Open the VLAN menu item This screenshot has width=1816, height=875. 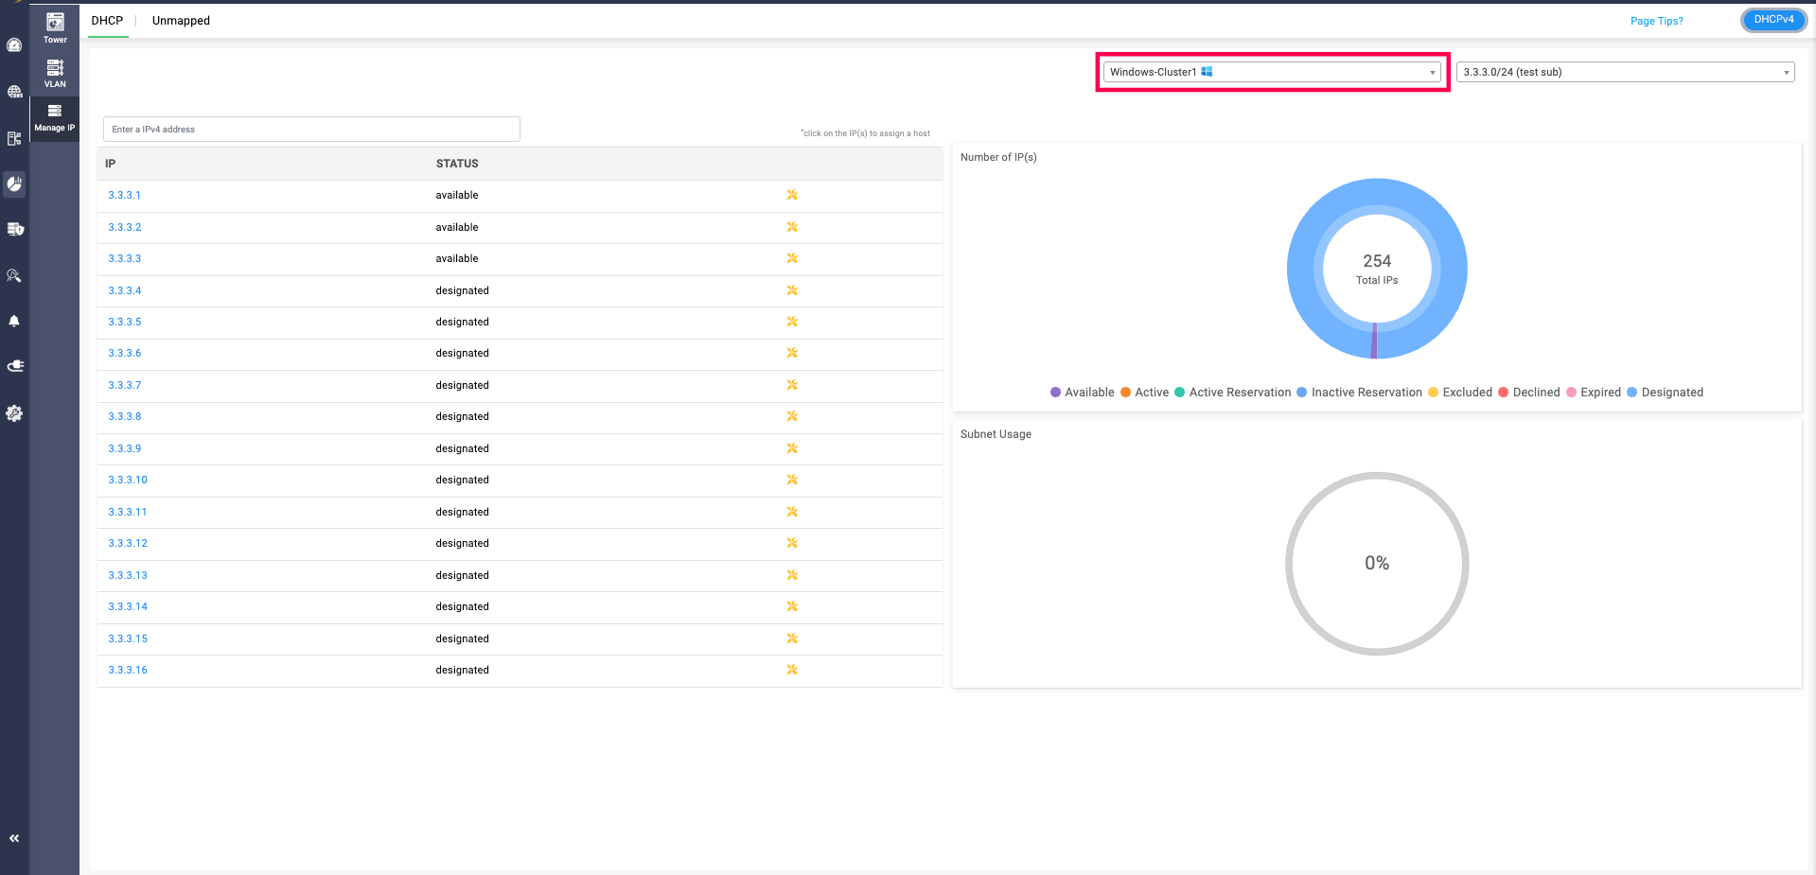(x=55, y=73)
